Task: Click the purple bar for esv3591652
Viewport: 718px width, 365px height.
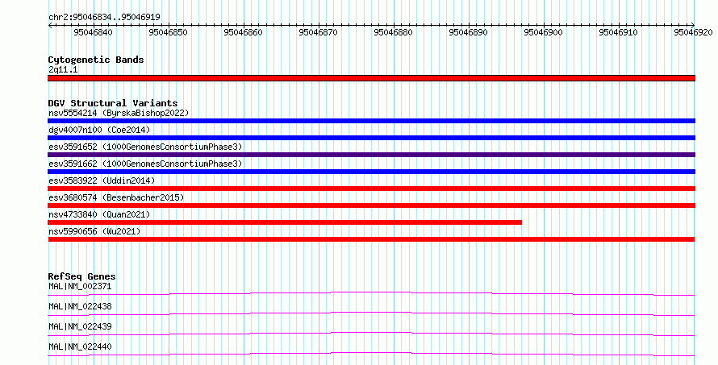Action: pyautogui.click(x=371, y=155)
